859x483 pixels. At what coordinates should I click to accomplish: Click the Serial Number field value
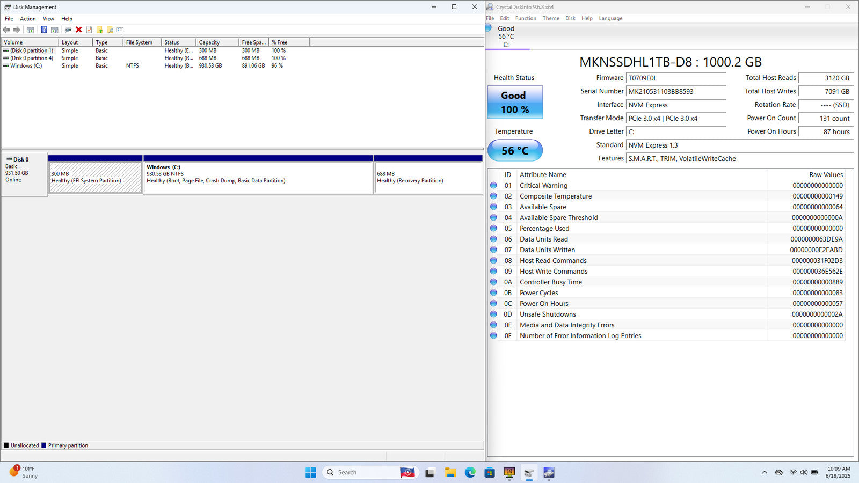click(676, 91)
